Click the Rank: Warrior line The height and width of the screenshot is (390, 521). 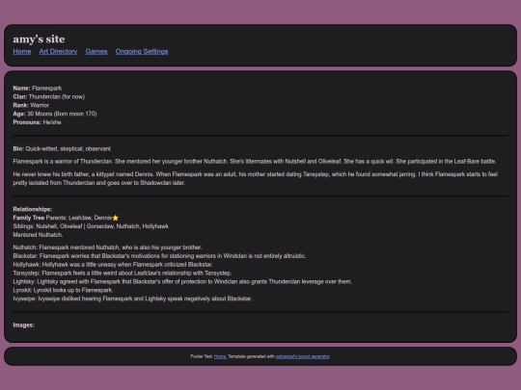[x=31, y=106]
